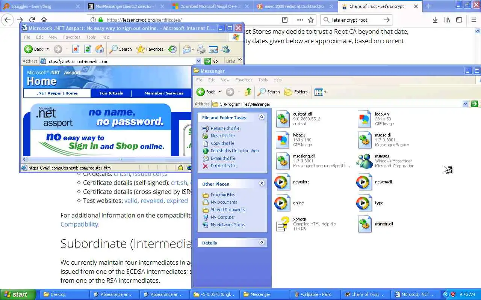Image resolution: width=481 pixels, height=300 pixels.
Task: Click the Go button beside IE address bar
Action: click(x=212, y=61)
